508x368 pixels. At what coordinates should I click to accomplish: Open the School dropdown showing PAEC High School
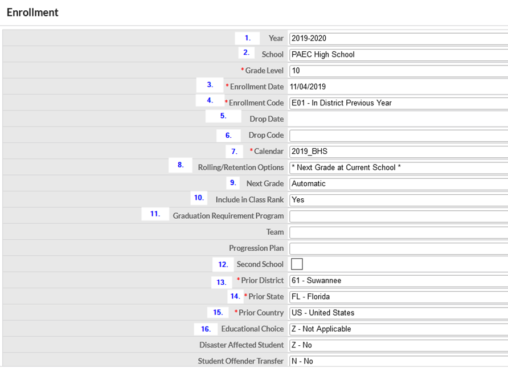(x=398, y=55)
